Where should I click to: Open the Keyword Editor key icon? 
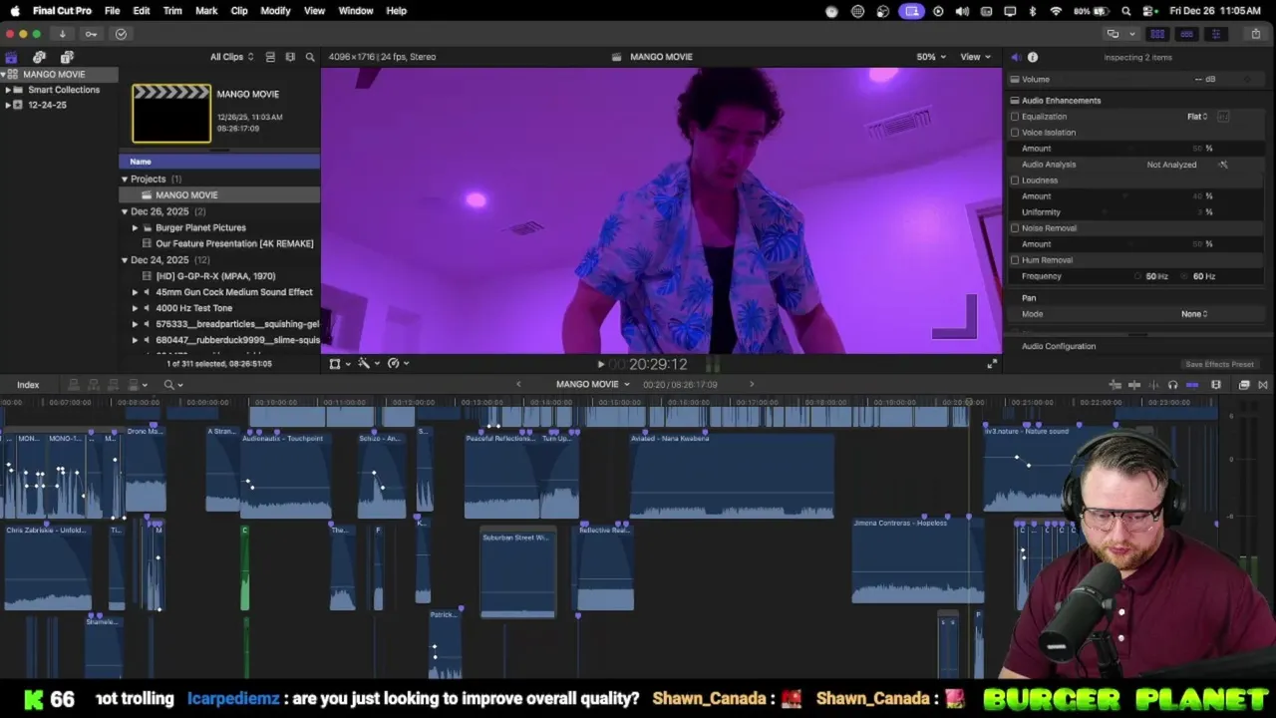tap(91, 34)
